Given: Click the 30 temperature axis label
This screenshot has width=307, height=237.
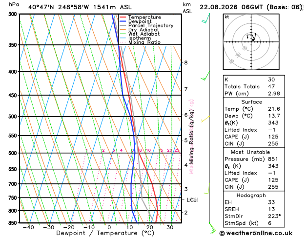Looking at the screenshot, I should 170,227.
